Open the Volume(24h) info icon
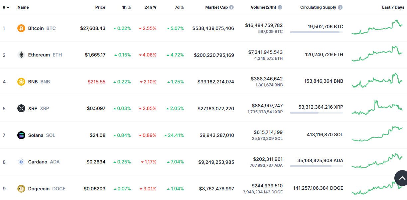The width and height of the screenshot is (407, 200). [x=280, y=7]
